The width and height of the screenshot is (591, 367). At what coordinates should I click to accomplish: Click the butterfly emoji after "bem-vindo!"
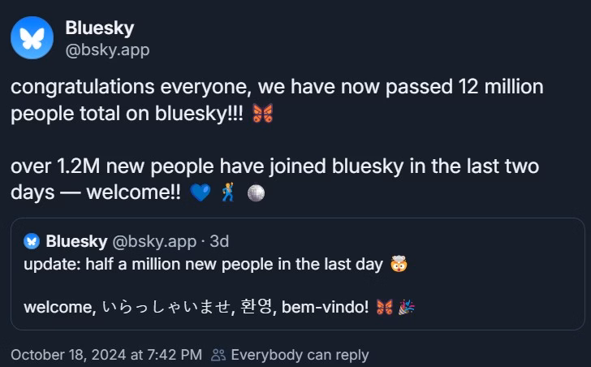[386, 307]
